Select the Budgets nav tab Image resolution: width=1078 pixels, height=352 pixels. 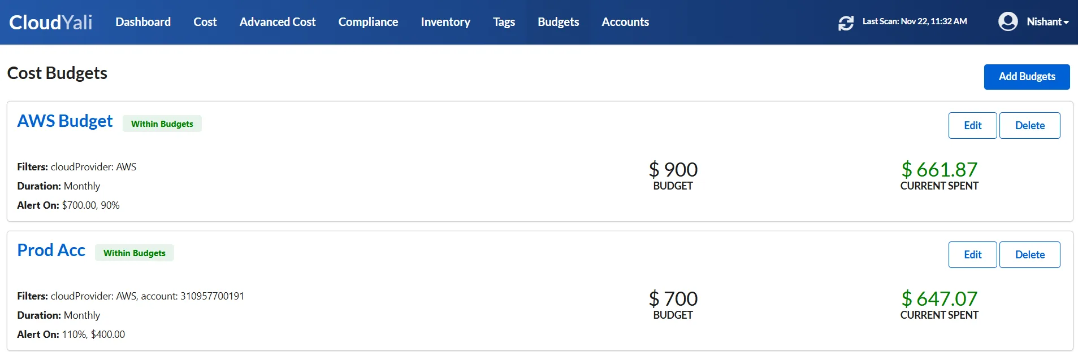(559, 22)
